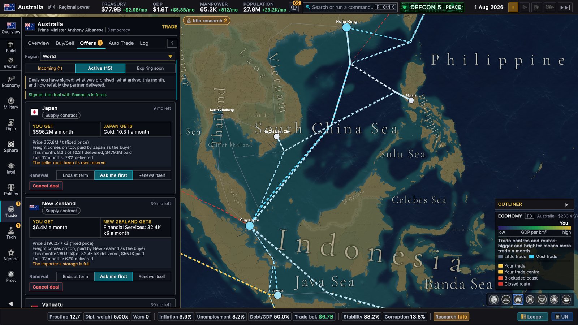
Task: Cancel the Japan deal
Action: [x=46, y=186]
